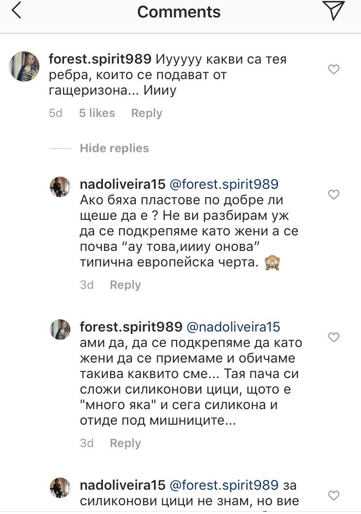Reply to nadoliveira15's first reply
Screen dimensions: 361x514
[125, 285]
